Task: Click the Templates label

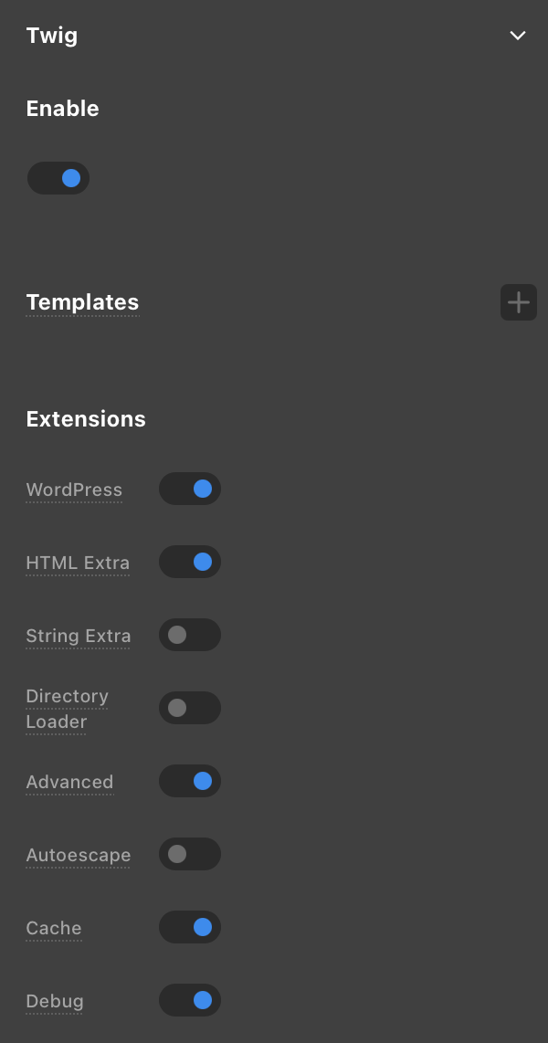Action: pyautogui.click(x=82, y=302)
